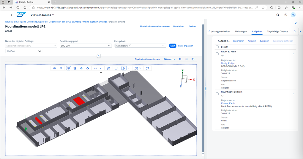Image resolution: width=303 pixels, height=159 pixels.
Task: Click the Mosig, Philipp link
Action: (x=228, y=63)
